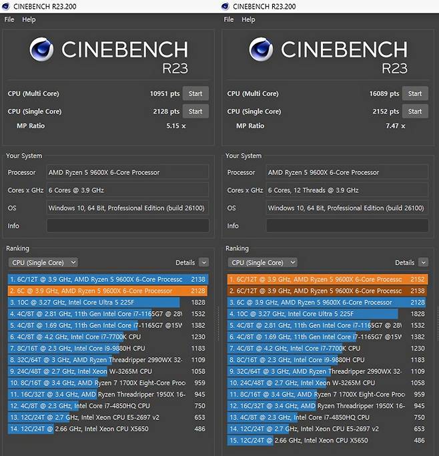Click the Info text field in the right window
Viewport: 439px width, 456px height.
click(347, 226)
